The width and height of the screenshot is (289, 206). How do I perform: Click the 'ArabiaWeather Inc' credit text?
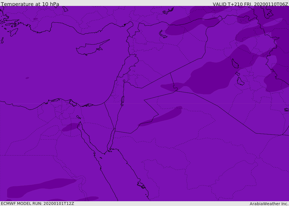[x=269, y=204]
